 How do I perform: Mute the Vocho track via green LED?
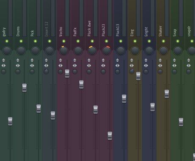coord(64,41)
